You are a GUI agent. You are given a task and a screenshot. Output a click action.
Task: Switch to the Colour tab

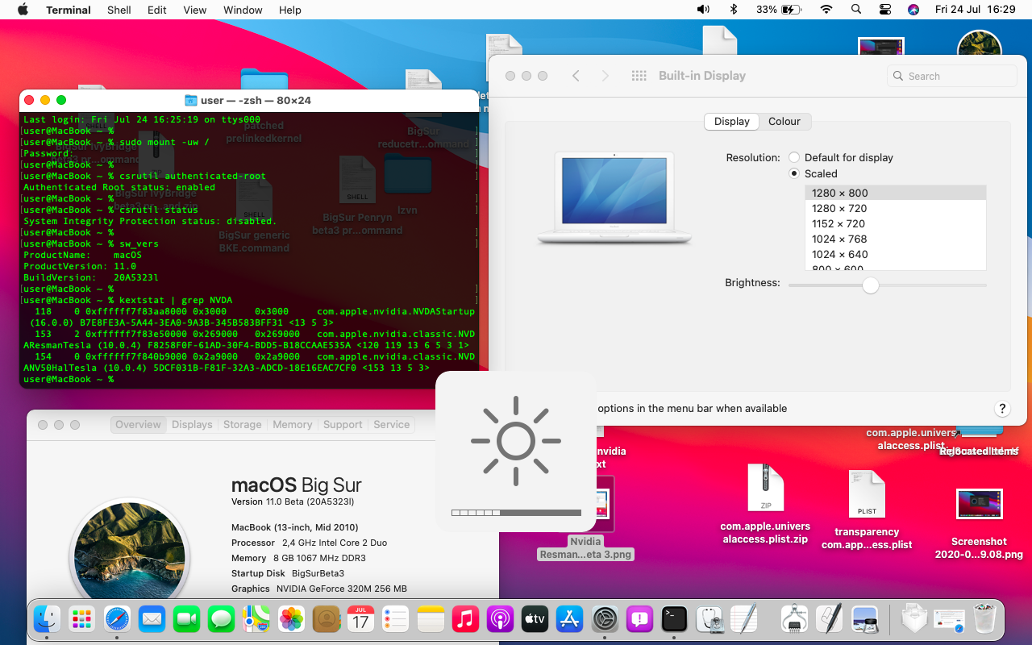tap(784, 121)
